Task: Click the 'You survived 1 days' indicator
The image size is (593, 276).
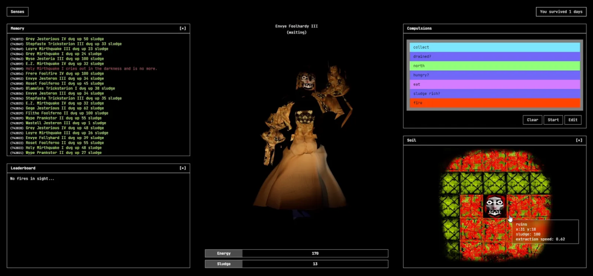Action: 561,12
